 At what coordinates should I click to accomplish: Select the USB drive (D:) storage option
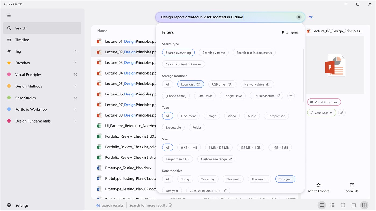[x=222, y=84]
